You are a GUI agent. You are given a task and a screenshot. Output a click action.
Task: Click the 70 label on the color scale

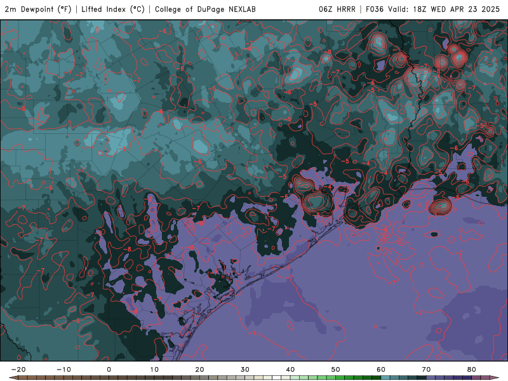click(x=426, y=370)
